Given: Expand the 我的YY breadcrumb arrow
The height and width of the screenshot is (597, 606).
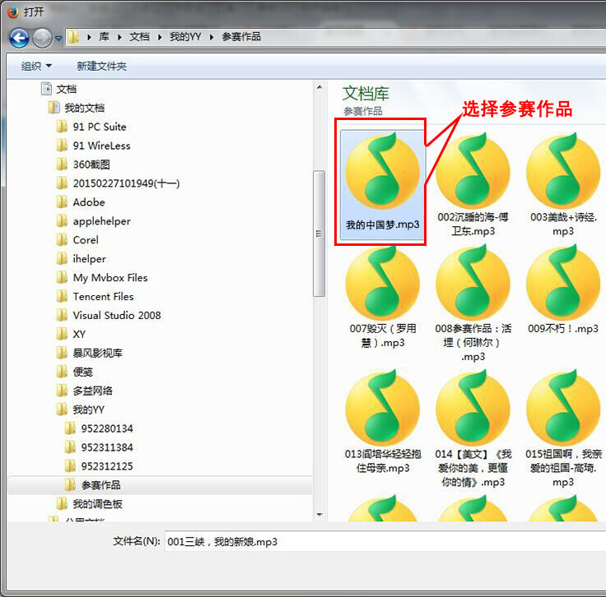Looking at the screenshot, I should click(212, 37).
